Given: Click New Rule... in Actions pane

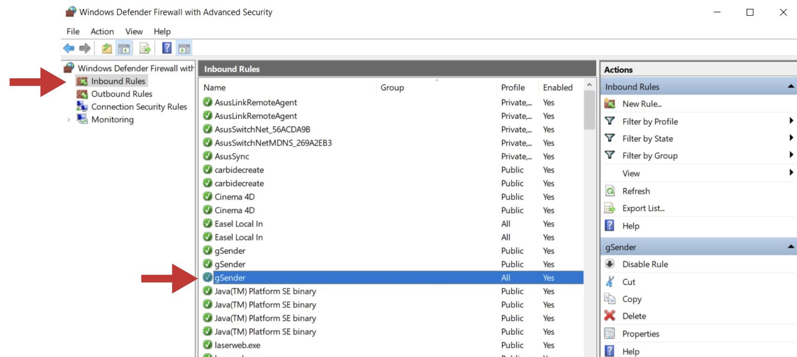Looking at the screenshot, I should [642, 104].
